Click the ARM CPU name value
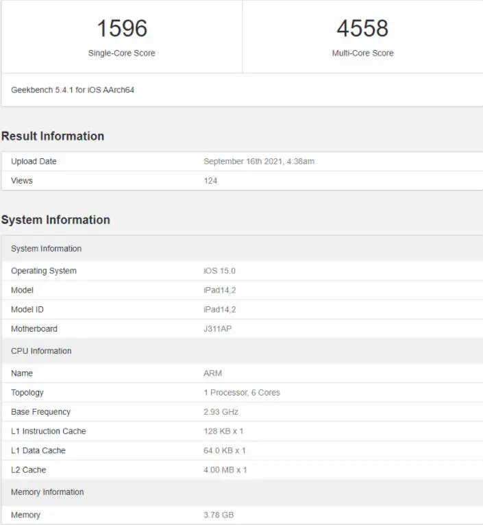The width and height of the screenshot is (483, 525). tap(212, 373)
